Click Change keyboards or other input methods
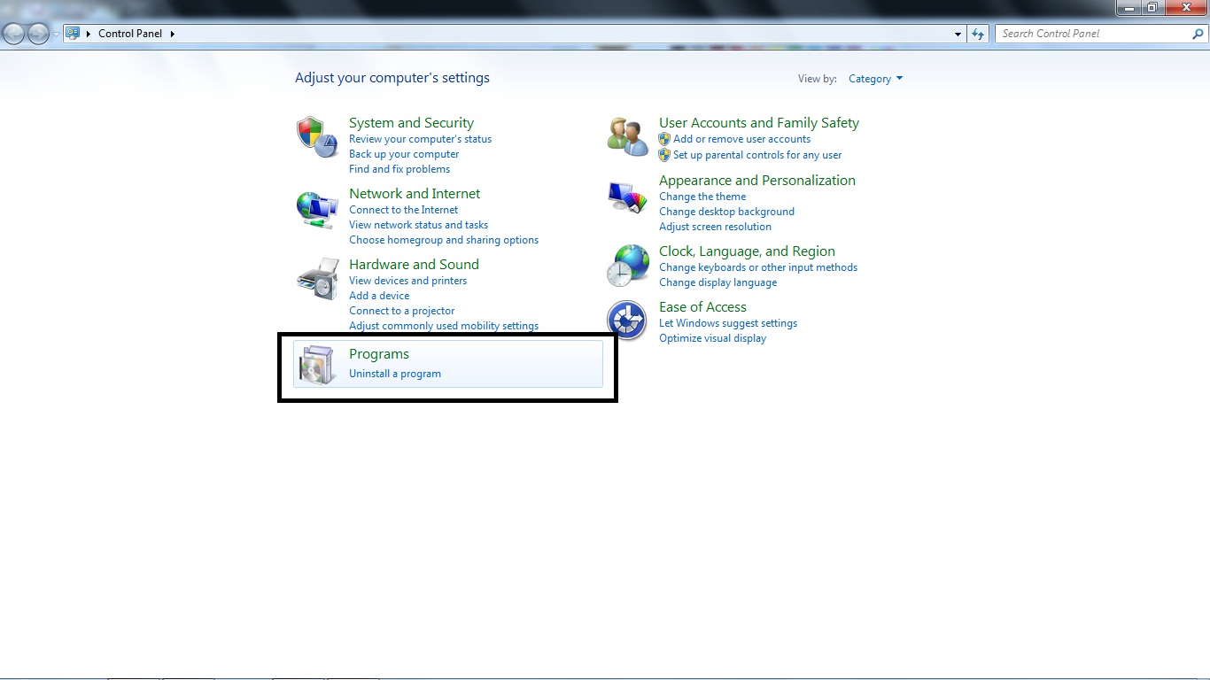The height and width of the screenshot is (680, 1210). 758,267
